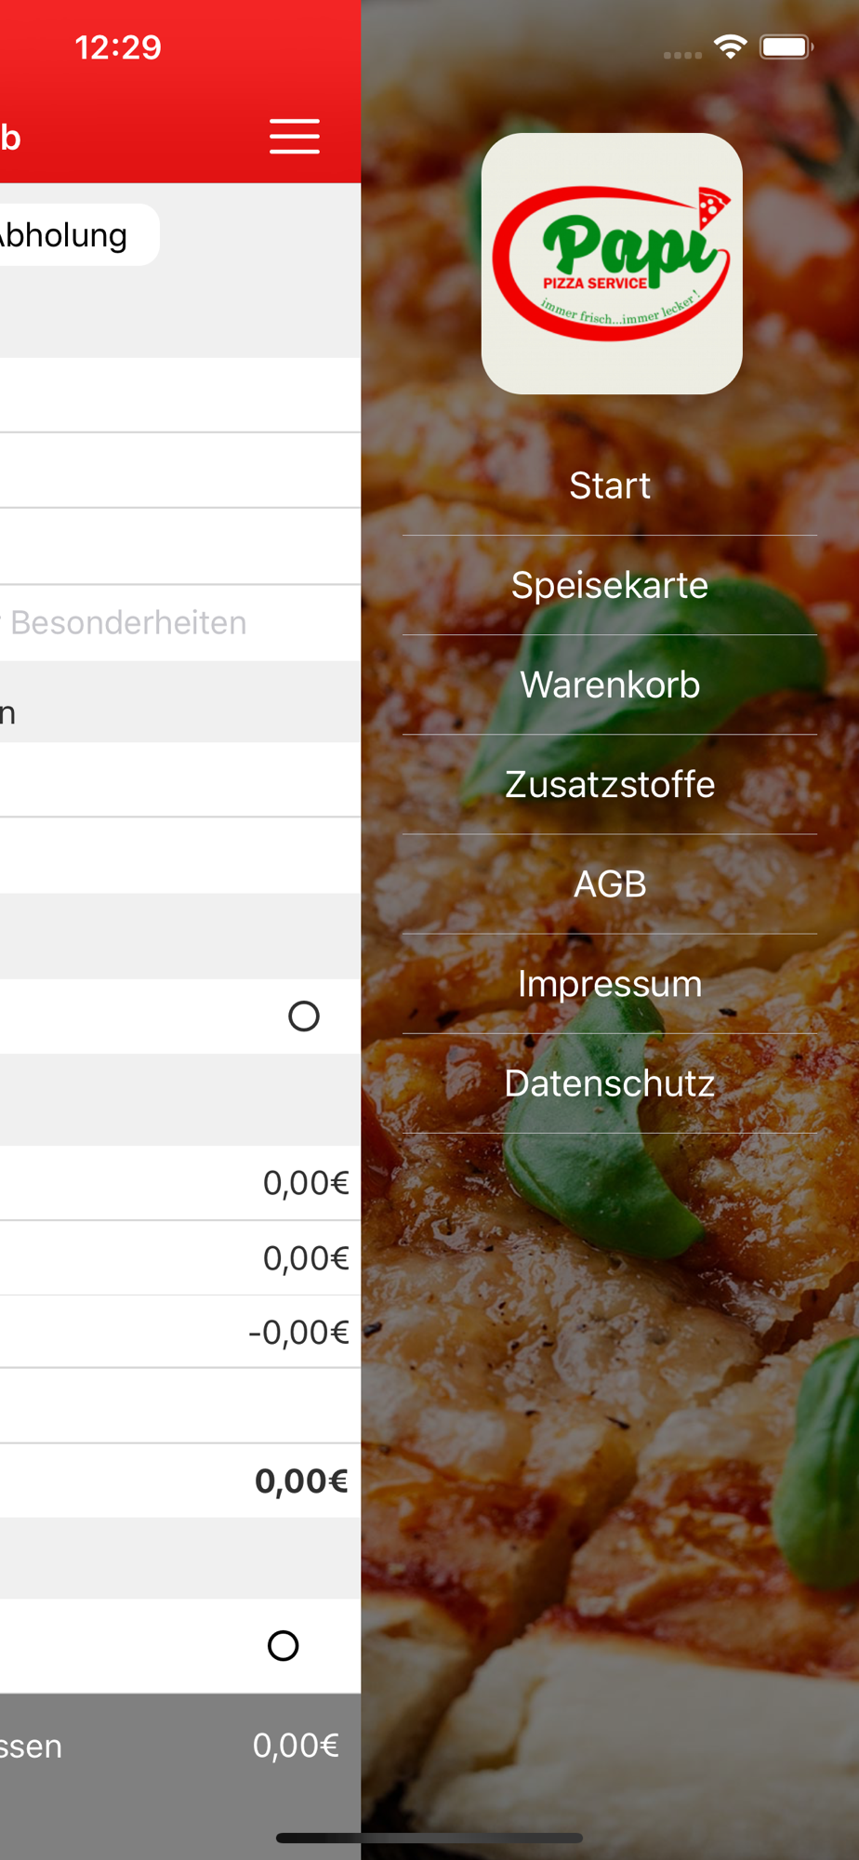Screen dimensions: 859x1860
Task: Tap the battery indicator icon
Action: click(x=786, y=46)
